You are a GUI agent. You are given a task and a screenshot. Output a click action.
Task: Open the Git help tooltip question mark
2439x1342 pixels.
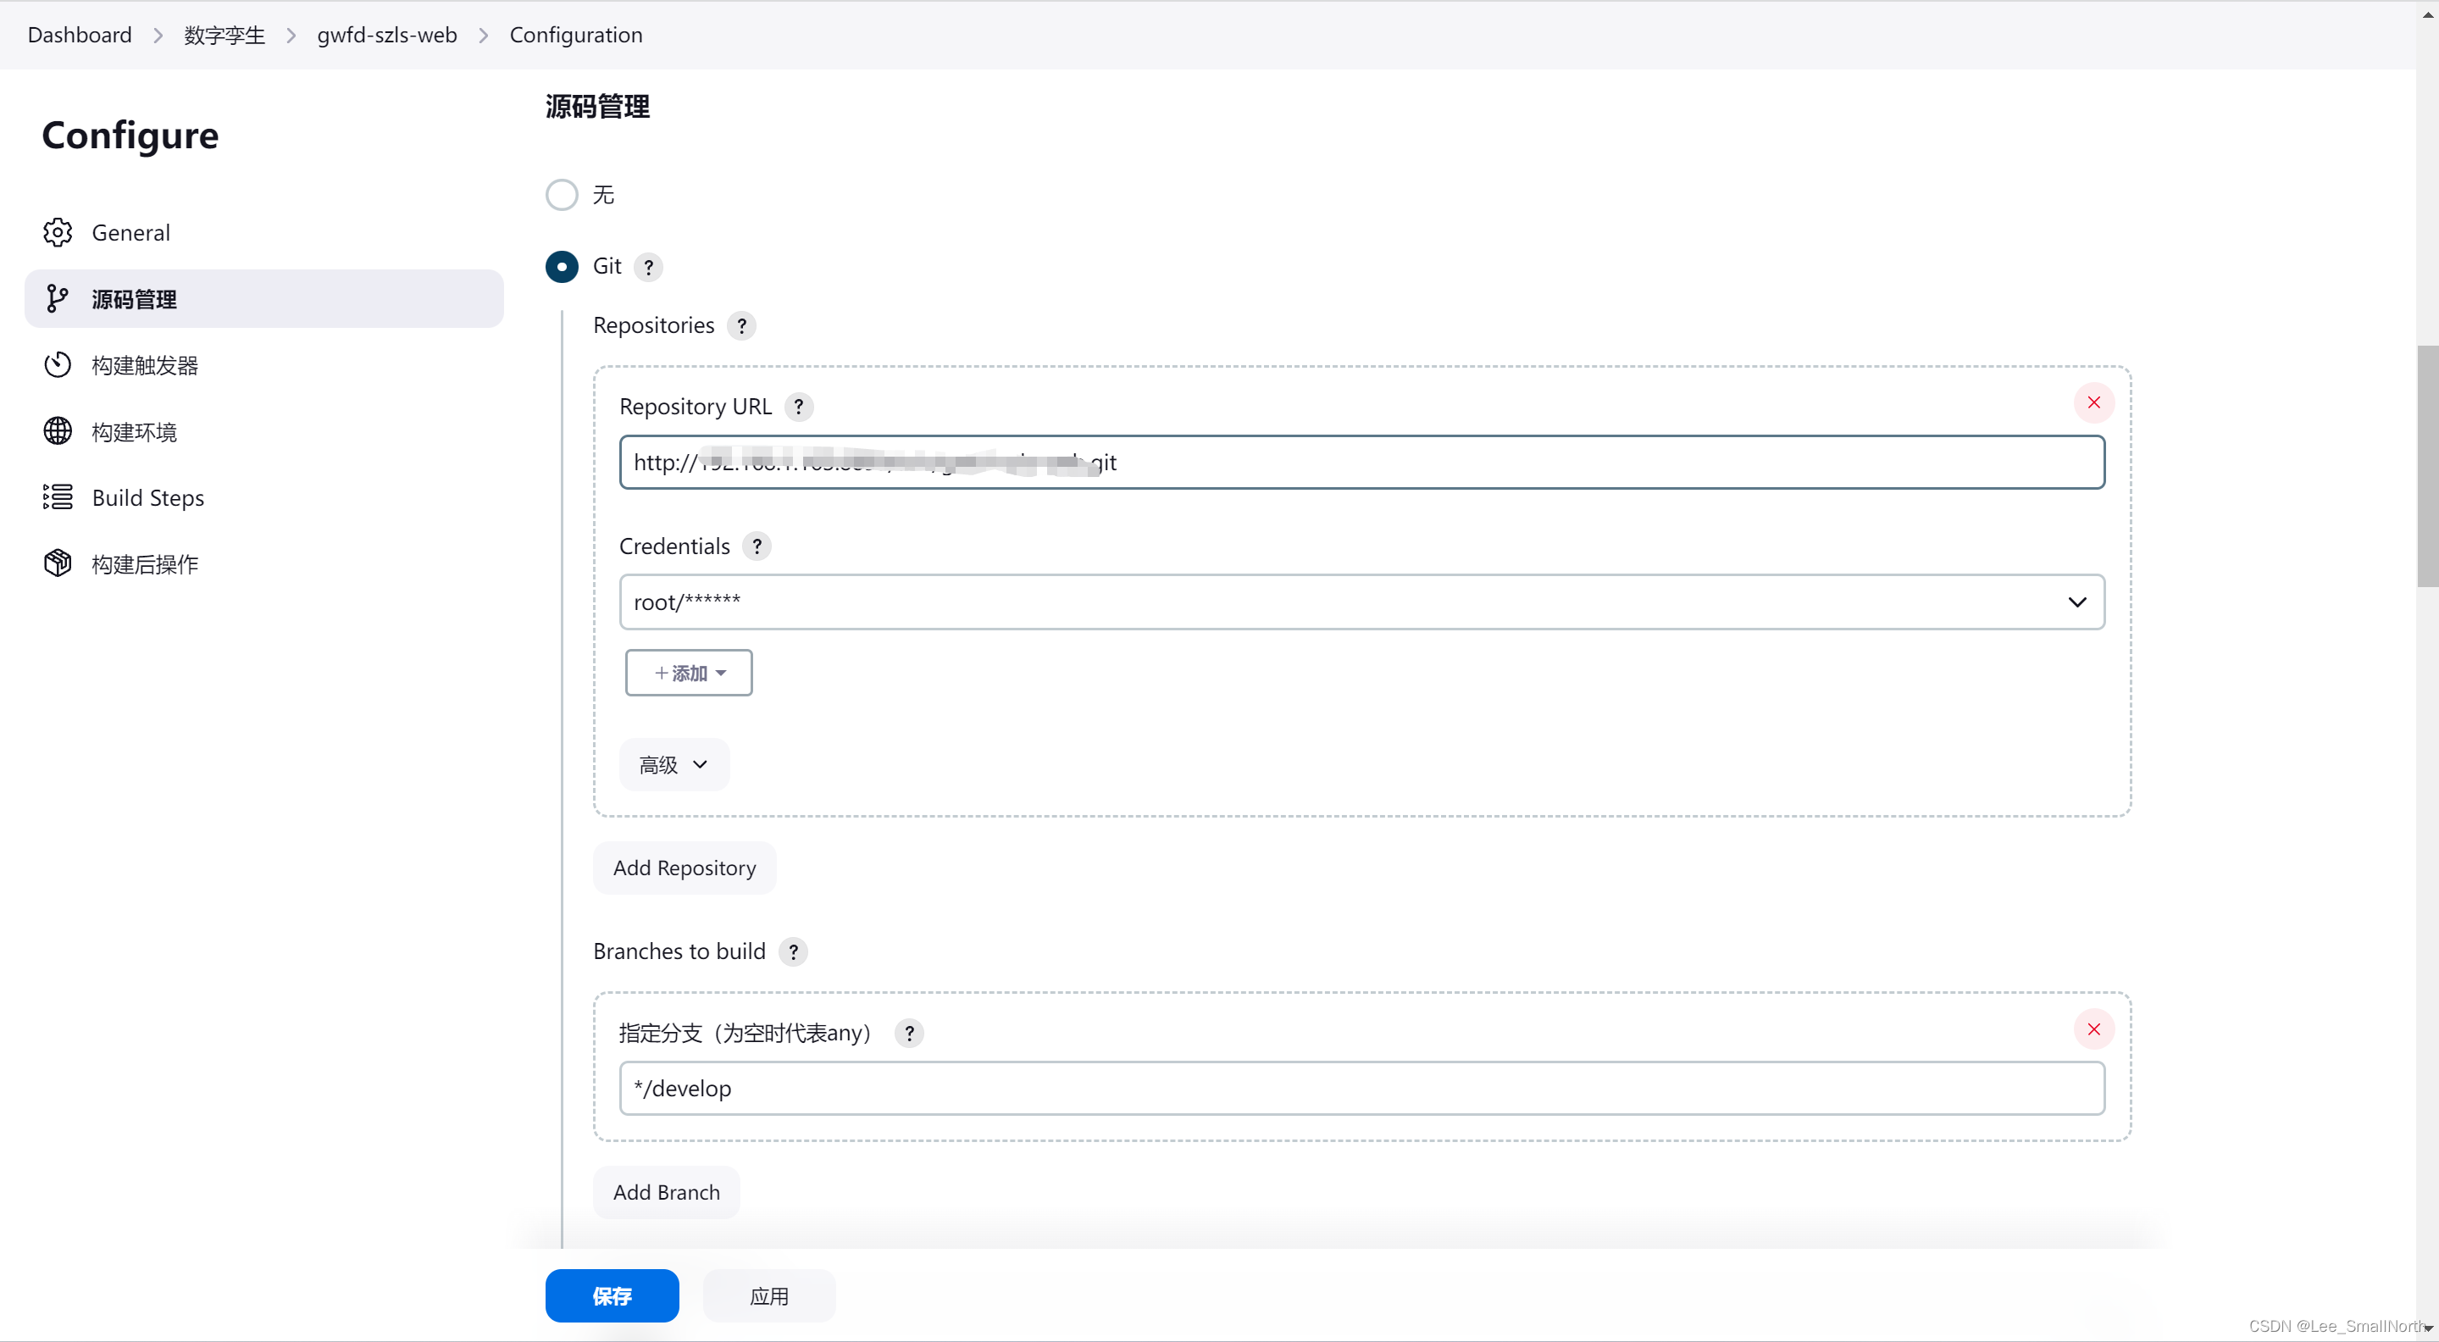point(647,266)
